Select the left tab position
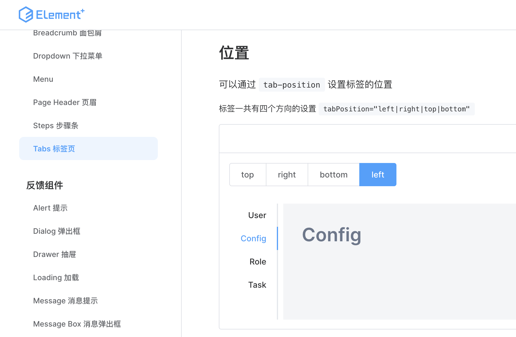The width and height of the screenshot is (516, 337). (x=378, y=174)
